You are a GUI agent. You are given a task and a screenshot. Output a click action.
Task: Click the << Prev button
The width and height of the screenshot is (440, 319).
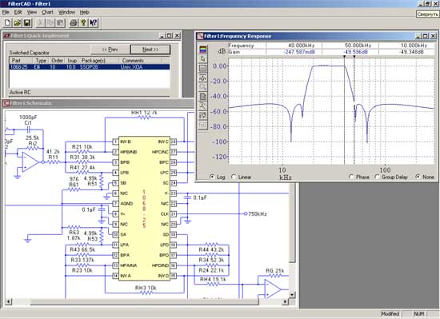click(110, 50)
